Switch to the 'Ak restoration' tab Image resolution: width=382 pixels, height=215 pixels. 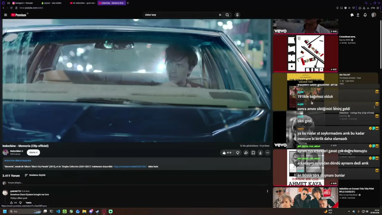click(82, 3)
